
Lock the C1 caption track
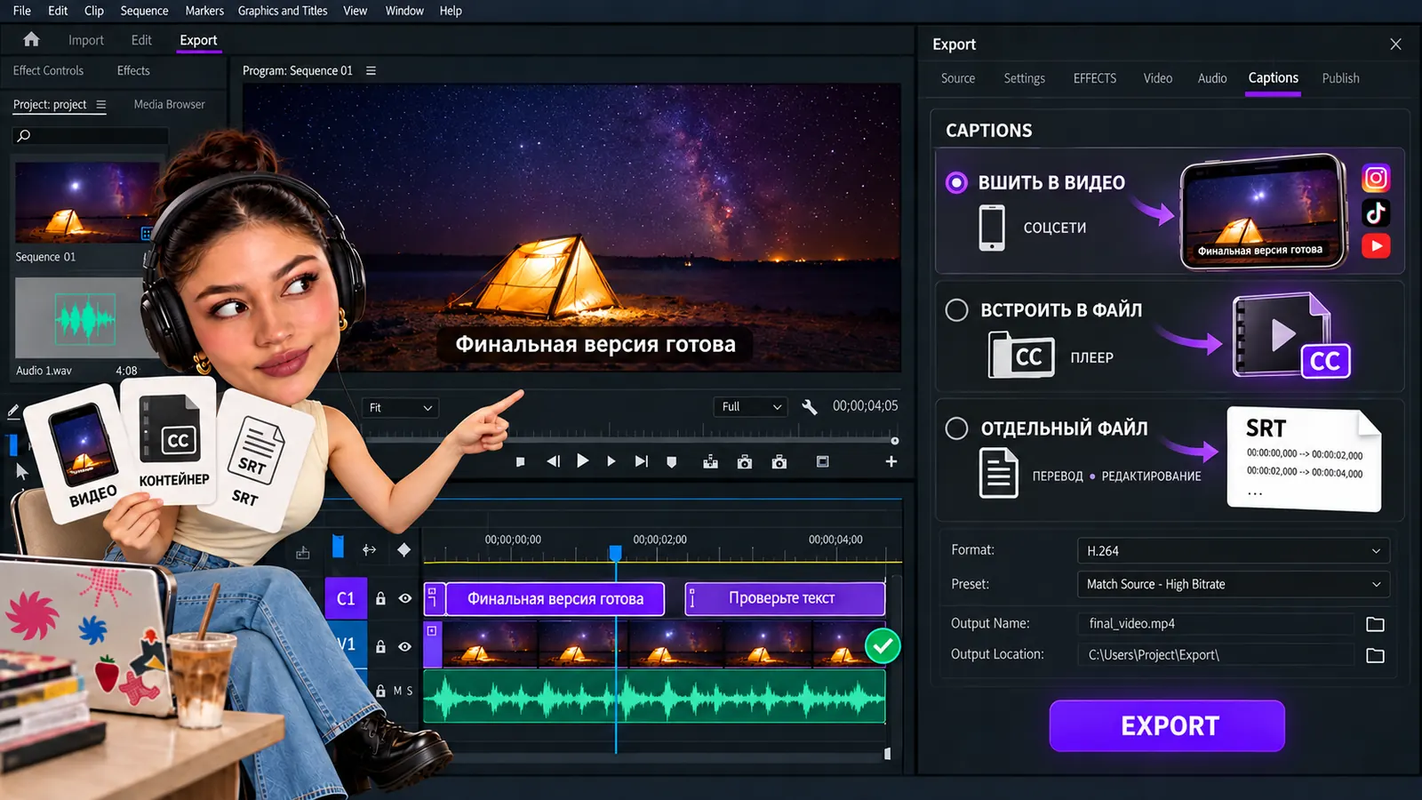pyautogui.click(x=380, y=598)
